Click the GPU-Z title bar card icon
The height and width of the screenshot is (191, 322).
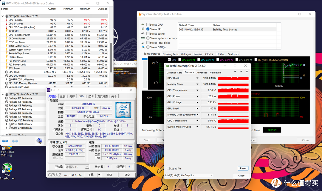click(x=167, y=66)
